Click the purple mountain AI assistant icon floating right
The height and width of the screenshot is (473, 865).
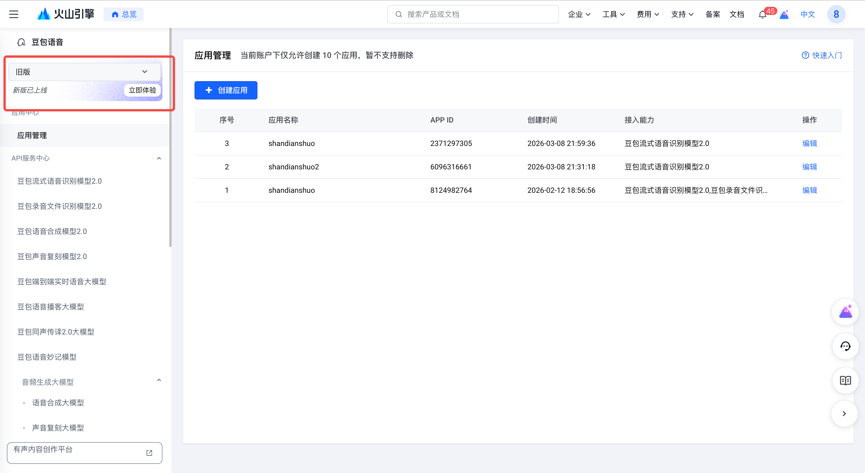846,311
